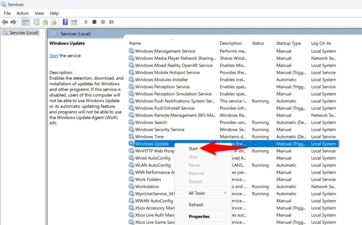Choose Refresh in the context menu
The image size is (362, 225).
(196, 205)
